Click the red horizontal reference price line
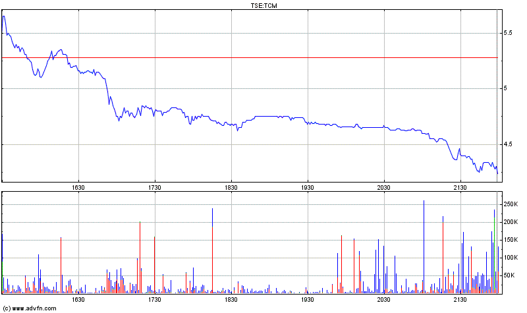527x313 pixels. point(250,58)
